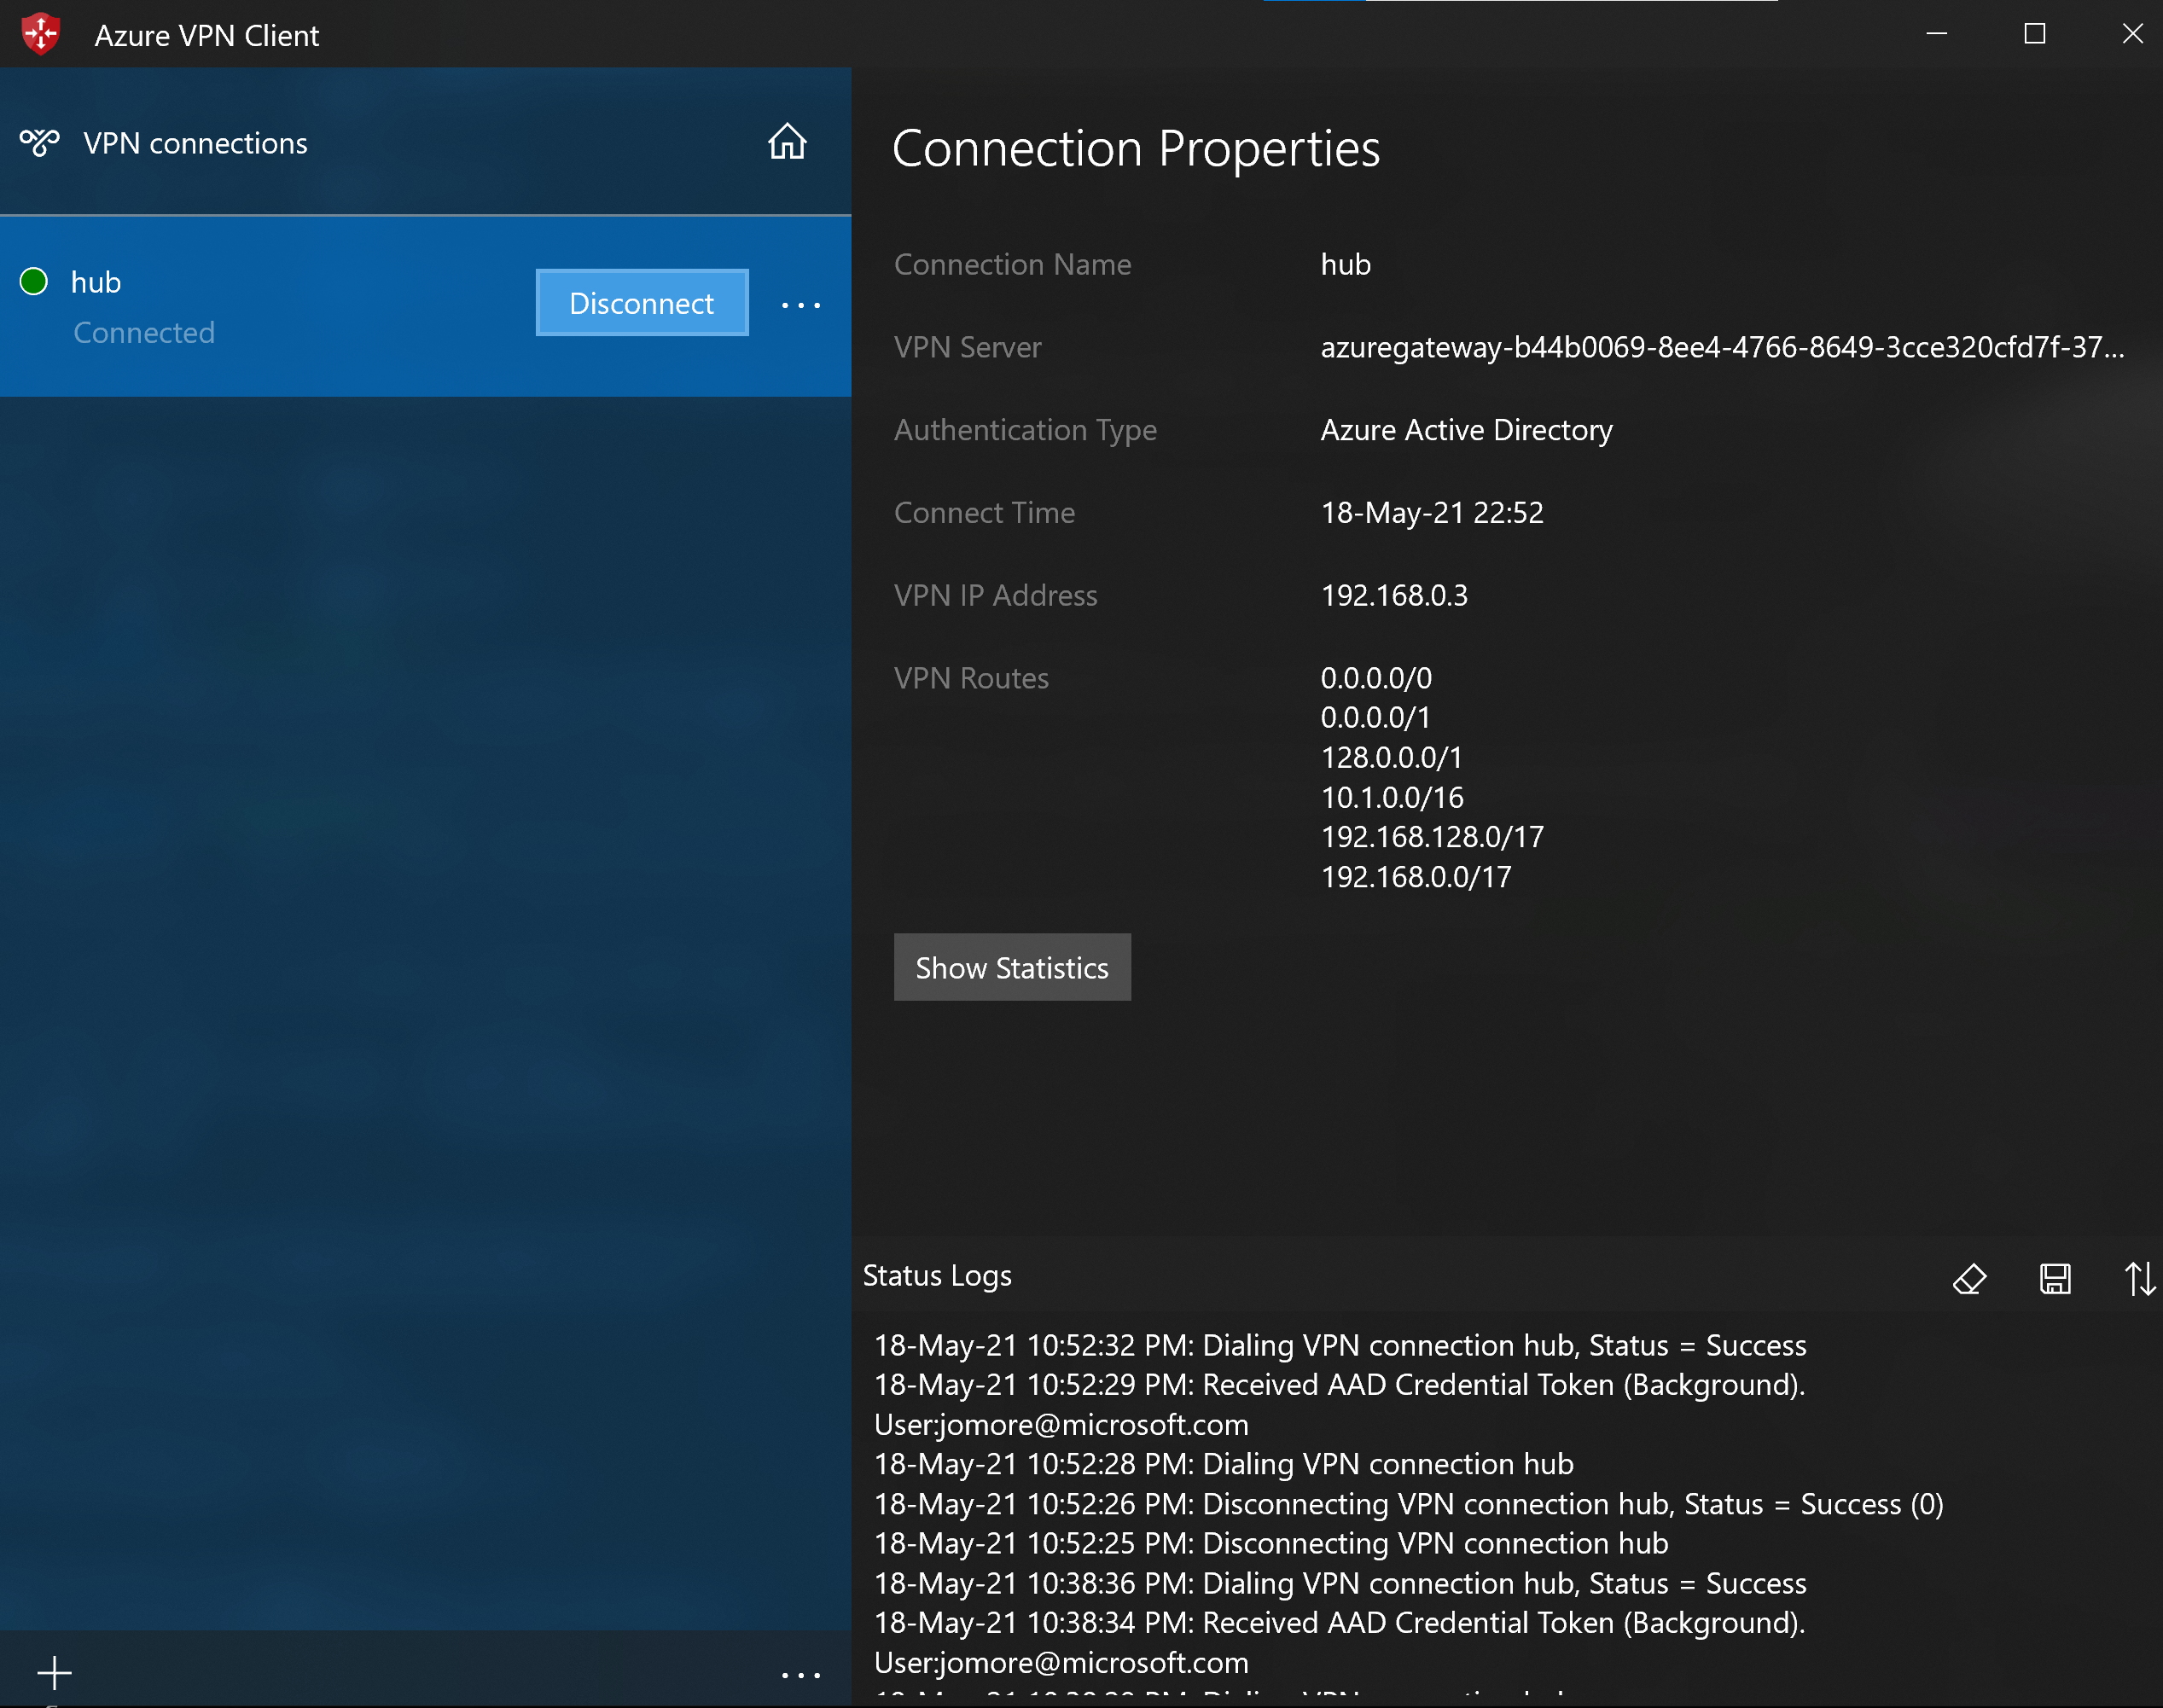Click the home icon in the VPN connections header

(787, 142)
